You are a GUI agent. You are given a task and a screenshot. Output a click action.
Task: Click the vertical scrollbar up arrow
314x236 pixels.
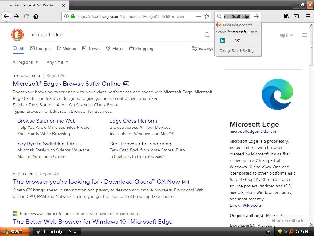click(x=312, y=25)
